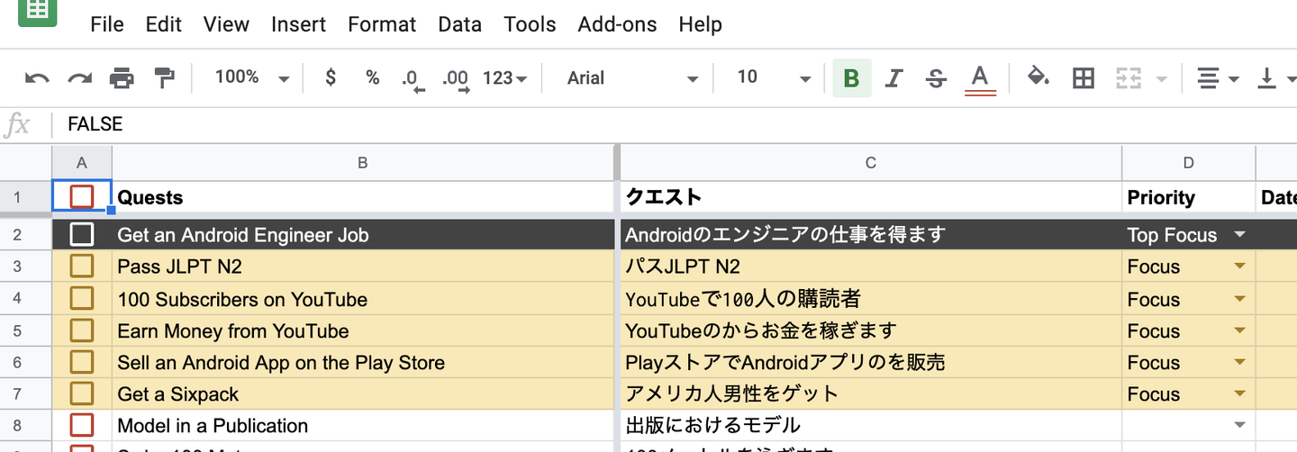This screenshot has width=1297, height=452.
Task: Tick the Model in a Publication checkbox
Action: coord(82,425)
